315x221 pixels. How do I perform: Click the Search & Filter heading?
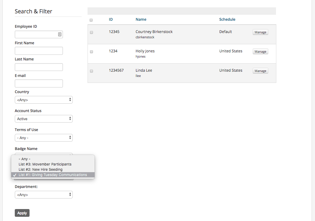pos(33,12)
